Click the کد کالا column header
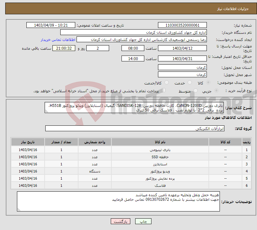The height and width of the screenshot is (230, 257). (225, 142)
